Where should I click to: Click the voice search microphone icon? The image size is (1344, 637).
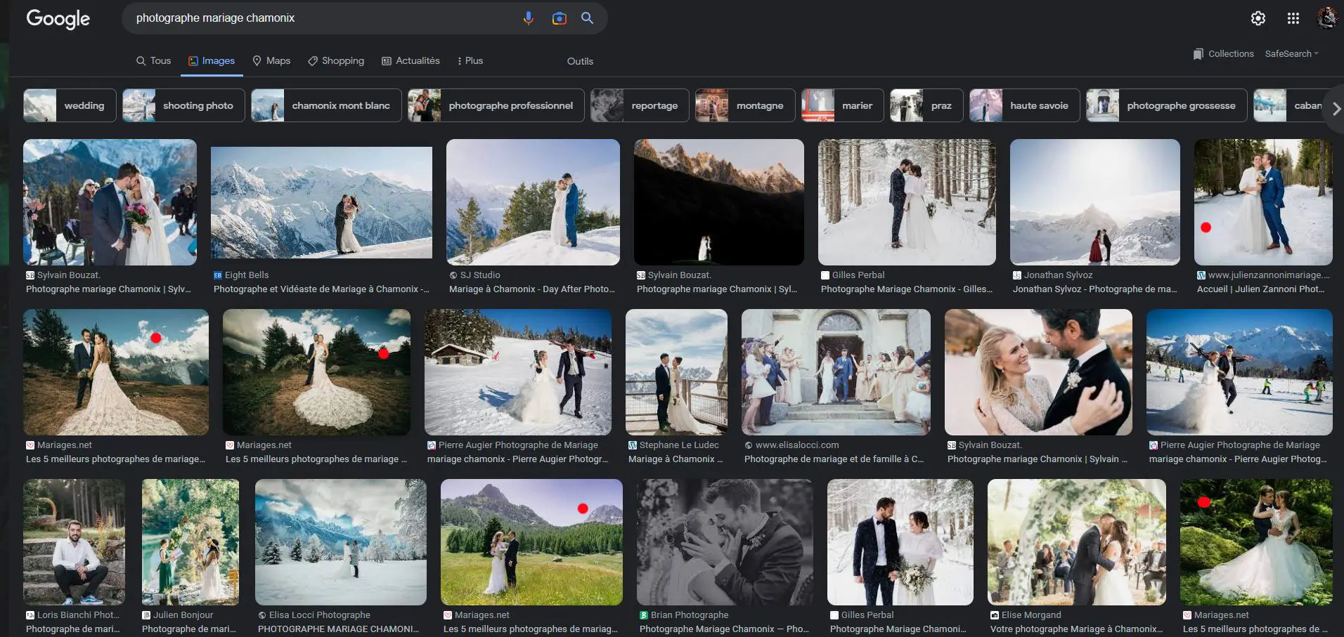pos(528,18)
